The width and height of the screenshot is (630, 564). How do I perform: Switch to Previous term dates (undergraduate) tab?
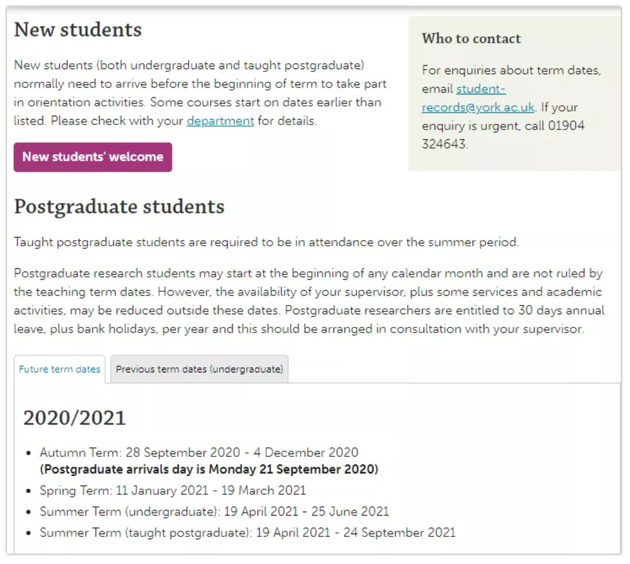pos(199,369)
